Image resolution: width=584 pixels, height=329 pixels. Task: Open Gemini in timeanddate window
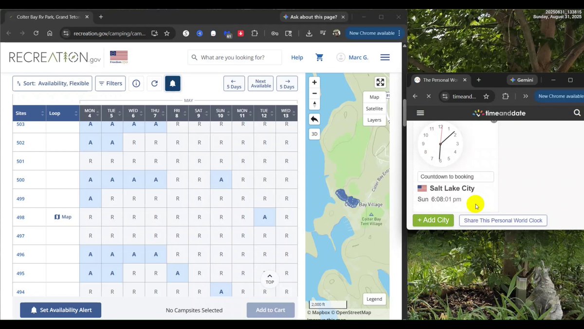pyautogui.click(x=522, y=80)
